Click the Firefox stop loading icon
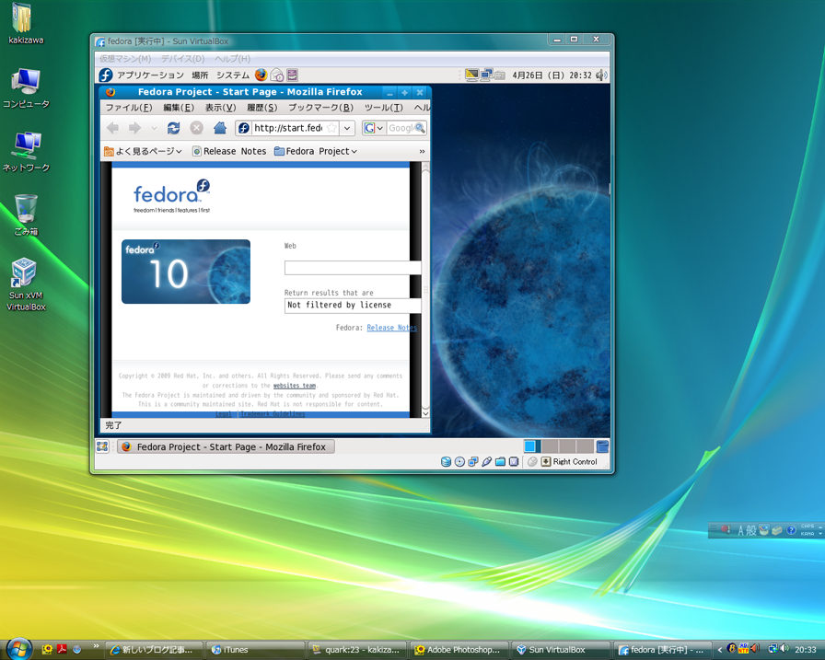Screen dimensions: 825x660 point(197,128)
